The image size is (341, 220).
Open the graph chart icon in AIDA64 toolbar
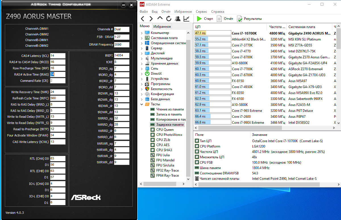click(186, 19)
